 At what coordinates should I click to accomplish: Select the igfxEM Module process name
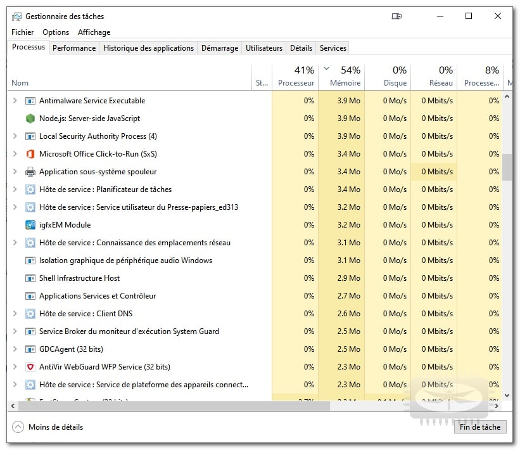pyautogui.click(x=65, y=225)
